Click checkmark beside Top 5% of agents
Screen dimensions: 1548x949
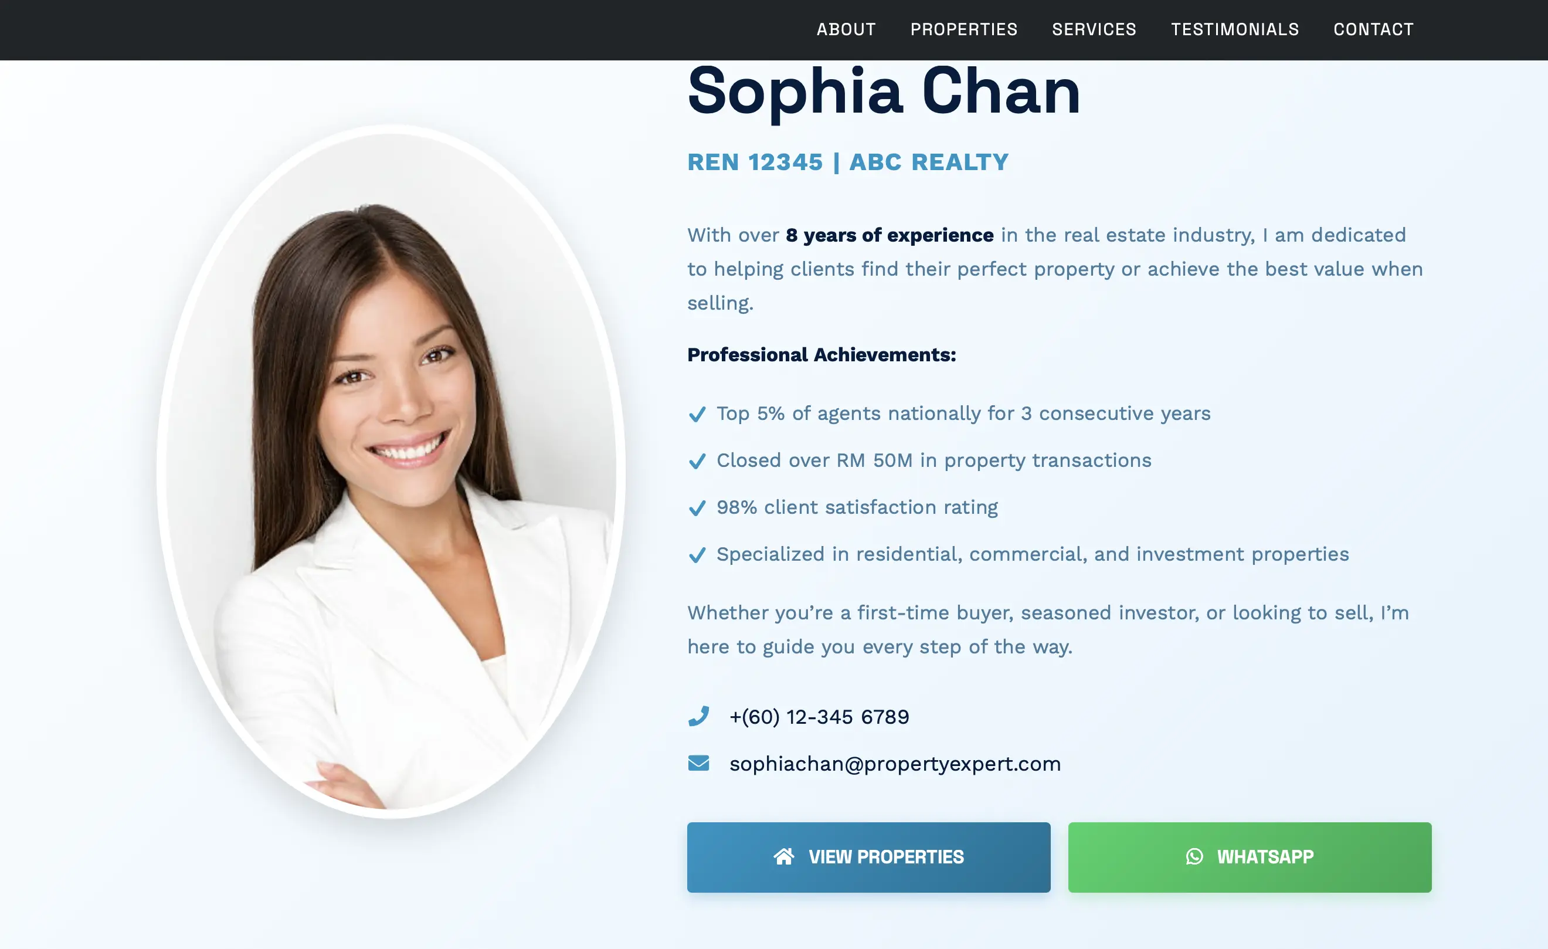point(697,414)
